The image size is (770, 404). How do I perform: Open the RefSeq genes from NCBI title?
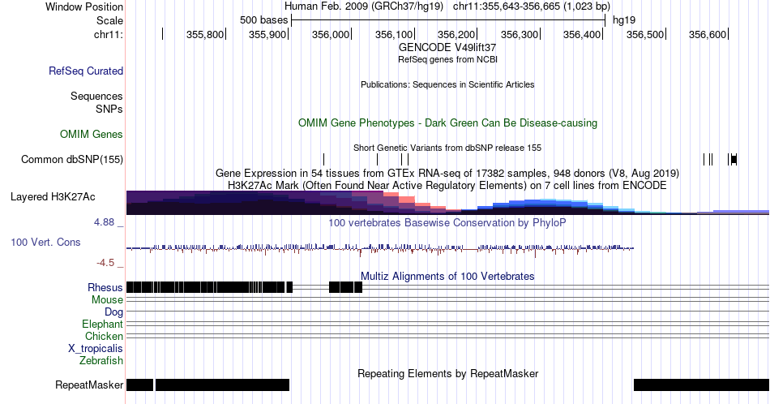448,59
